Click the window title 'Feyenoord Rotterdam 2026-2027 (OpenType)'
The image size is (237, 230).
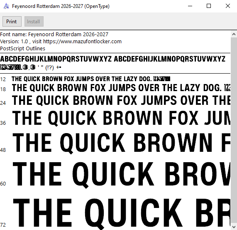pyautogui.click(x=61, y=6)
